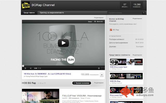Click Редактиране next to Всичко за BGRap Channel
The width and height of the screenshot is (166, 103).
(137, 19)
